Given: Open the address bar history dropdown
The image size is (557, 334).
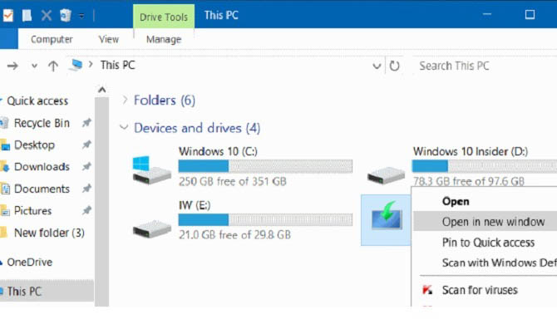Looking at the screenshot, I should pyautogui.click(x=377, y=66).
